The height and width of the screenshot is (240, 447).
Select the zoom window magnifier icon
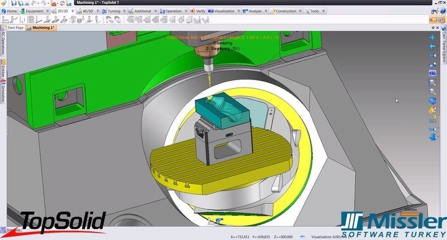point(433,82)
